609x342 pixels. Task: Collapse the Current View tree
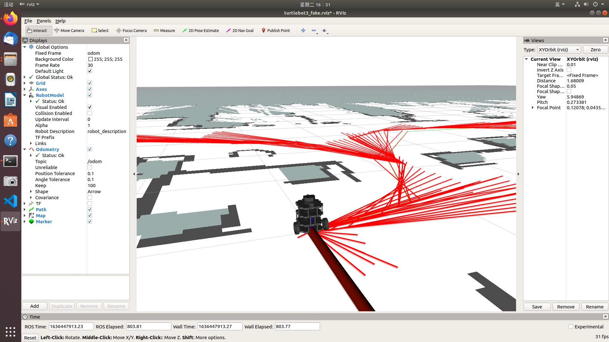(x=527, y=59)
